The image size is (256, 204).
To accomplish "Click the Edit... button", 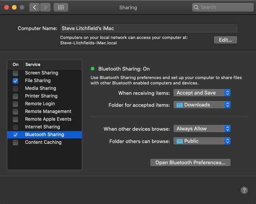I will click(226, 40).
